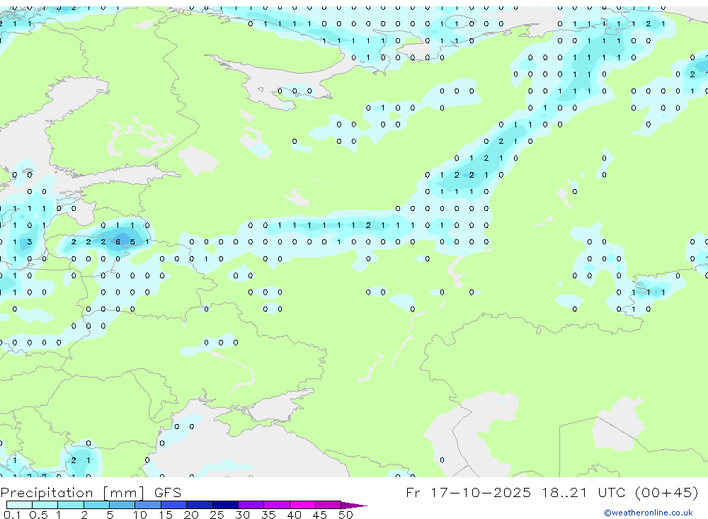This screenshot has width=708, height=519.
Task: Click the '35' legend label
Action: (x=268, y=515)
